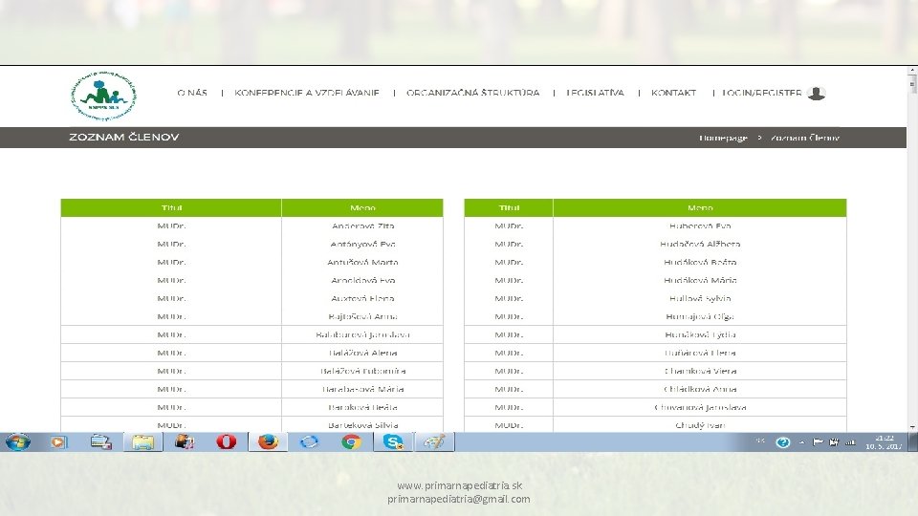Select member Bajtošová Anna
Screen dimensions: 918x516
363,316
